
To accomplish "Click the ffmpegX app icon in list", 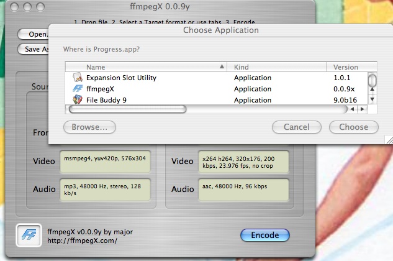I will point(78,89).
